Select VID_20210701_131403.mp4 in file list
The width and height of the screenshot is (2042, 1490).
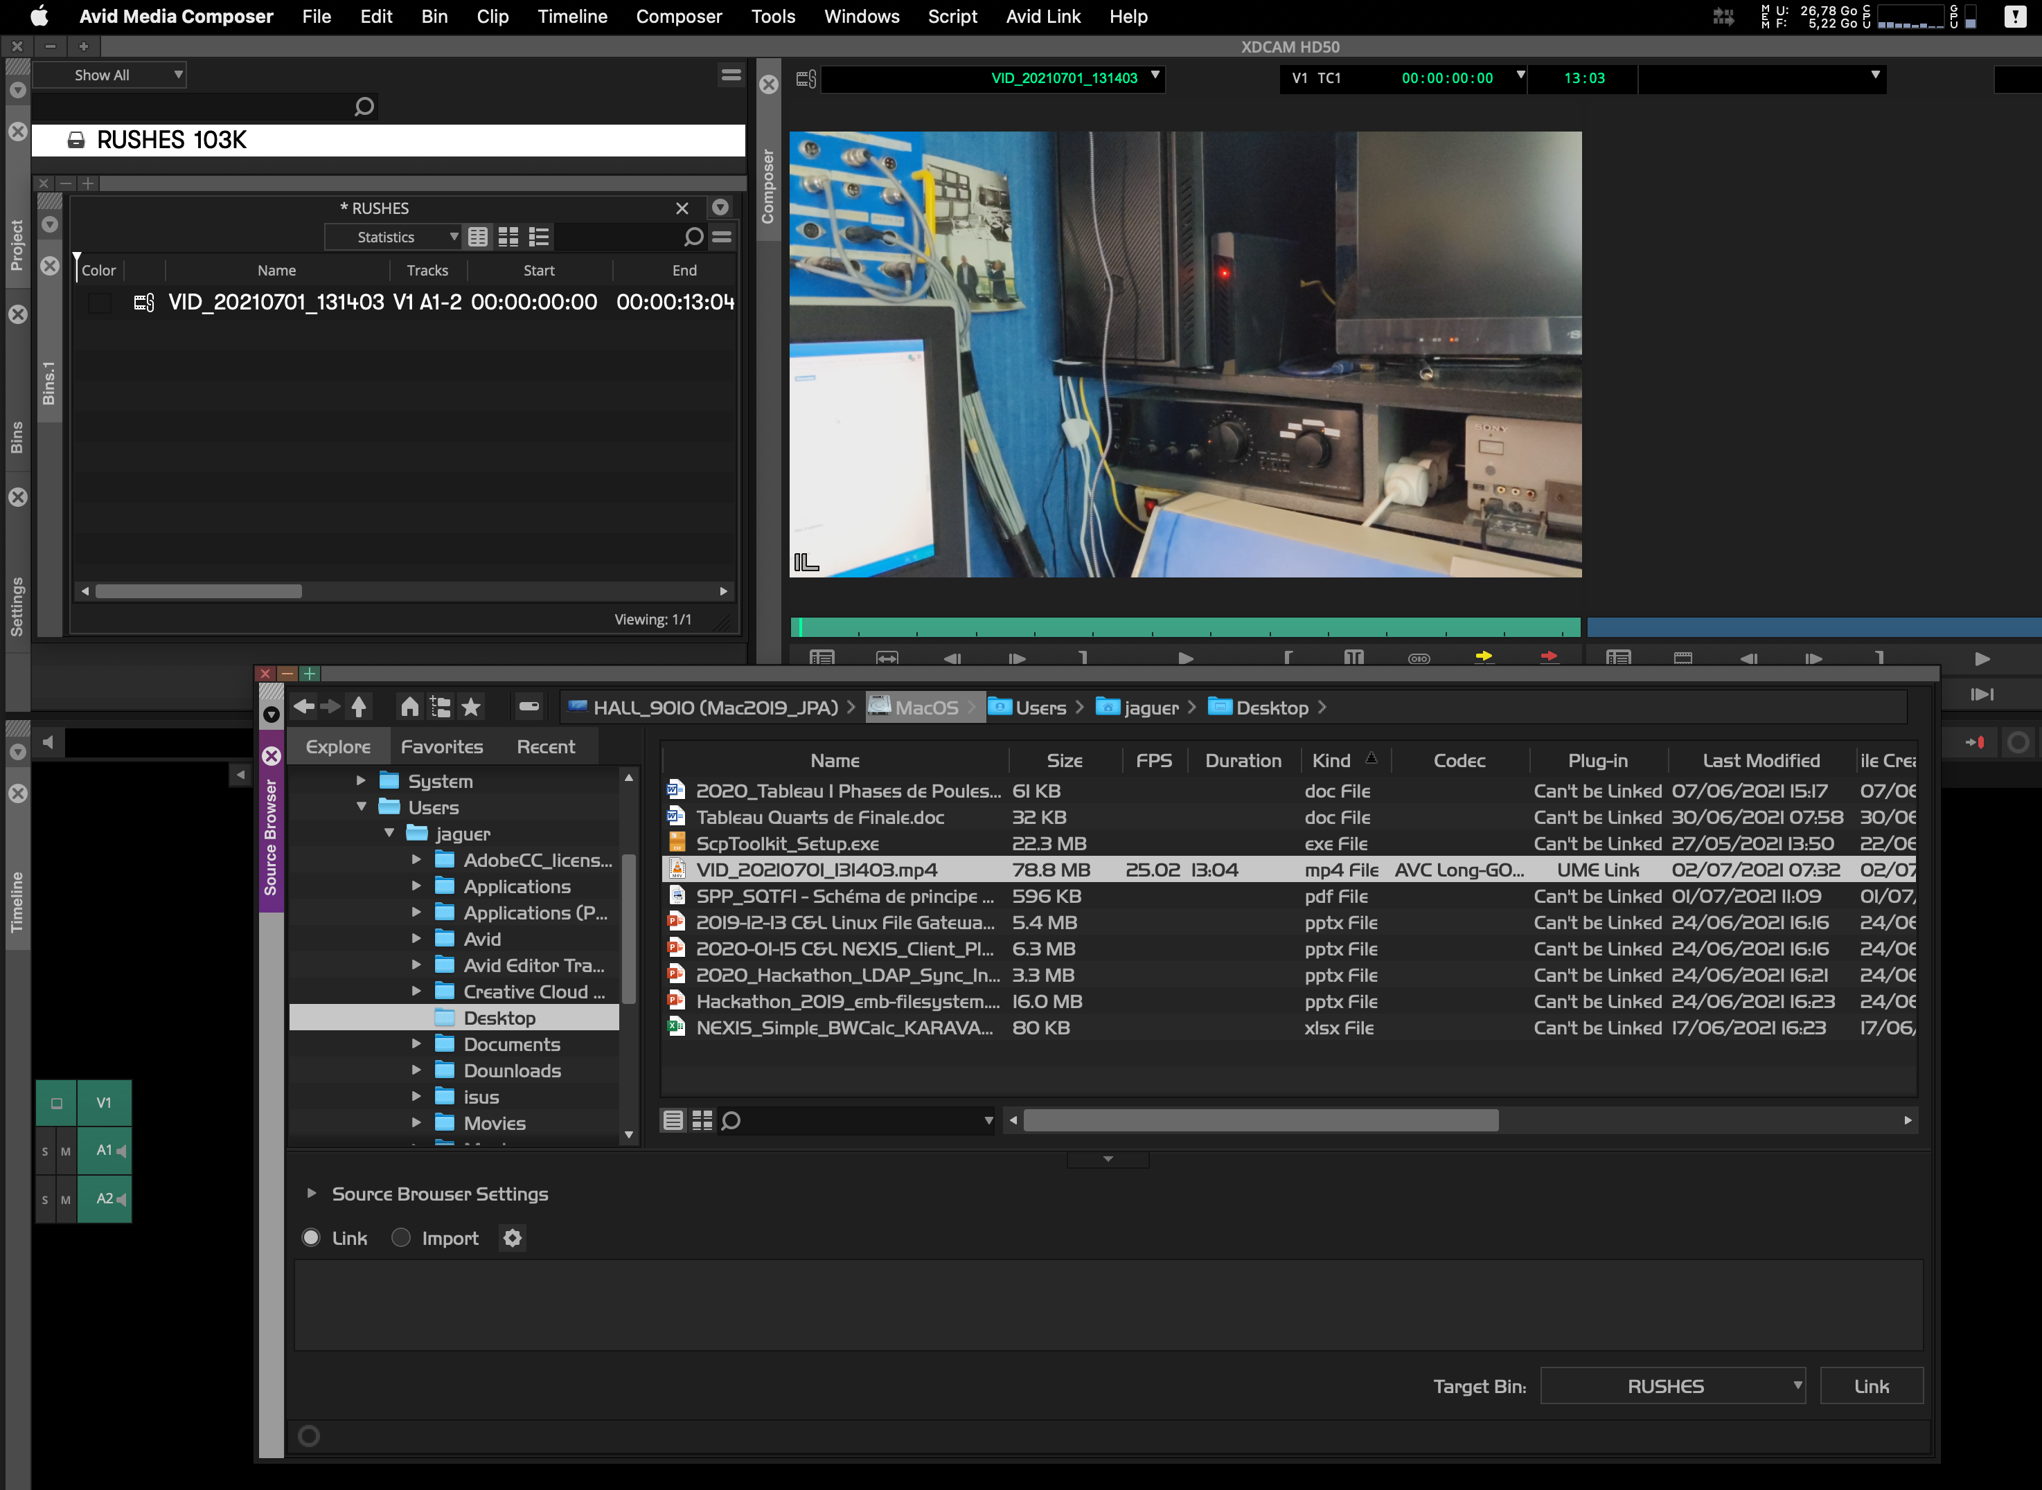[x=1288, y=870]
